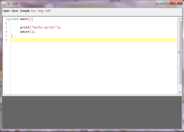Click Open in the toolbar
This screenshot has width=184, height=132.
[x=6, y=11]
